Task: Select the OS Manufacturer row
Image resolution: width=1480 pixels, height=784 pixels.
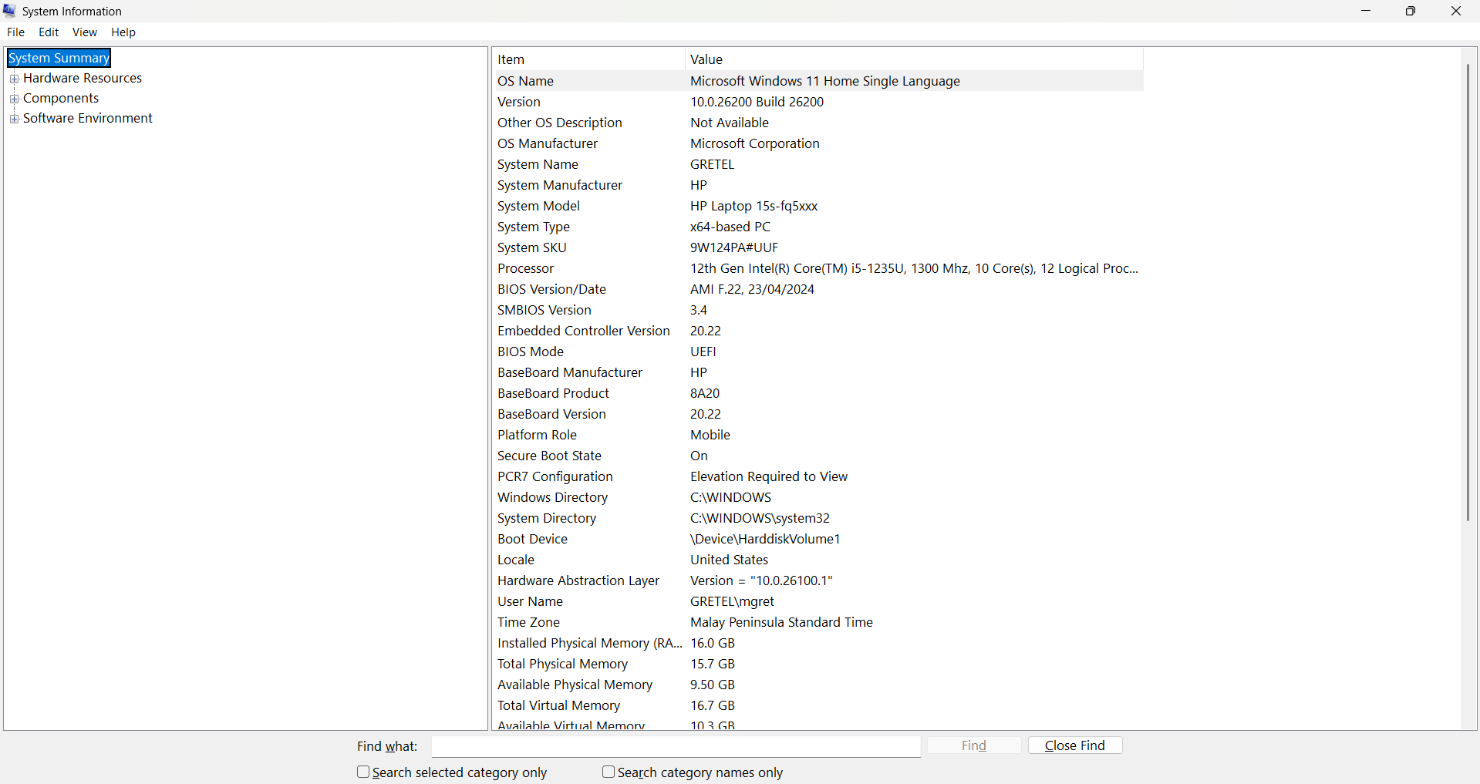Action: pos(818,143)
